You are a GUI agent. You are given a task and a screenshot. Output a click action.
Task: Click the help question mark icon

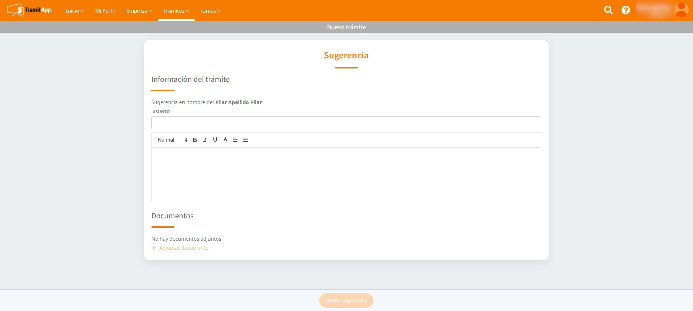(x=625, y=10)
